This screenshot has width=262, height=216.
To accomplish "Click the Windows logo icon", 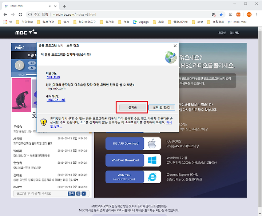I will click(152, 160).
